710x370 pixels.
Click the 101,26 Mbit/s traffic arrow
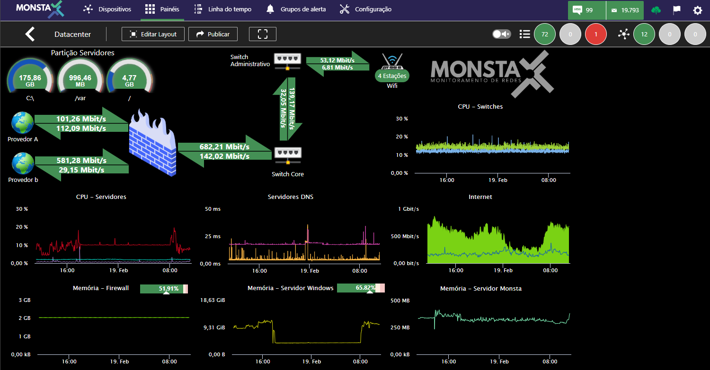pyautogui.click(x=81, y=119)
